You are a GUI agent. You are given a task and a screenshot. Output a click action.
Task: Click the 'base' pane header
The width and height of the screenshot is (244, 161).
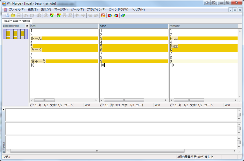click(x=134, y=26)
